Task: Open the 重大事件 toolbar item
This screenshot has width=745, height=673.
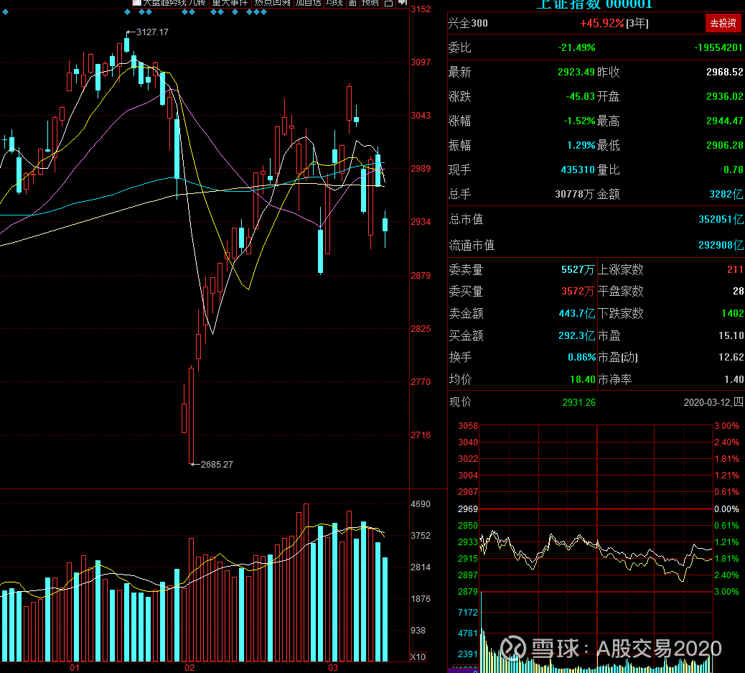Action: 230,2
